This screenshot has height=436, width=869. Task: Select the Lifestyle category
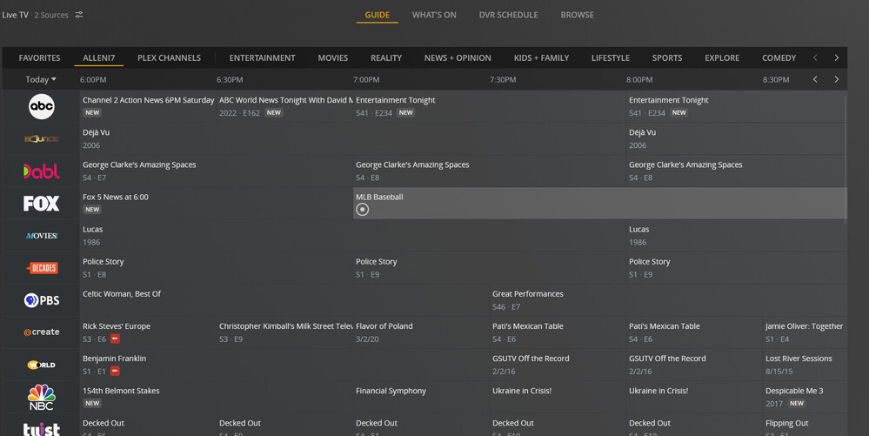coord(610,57)
